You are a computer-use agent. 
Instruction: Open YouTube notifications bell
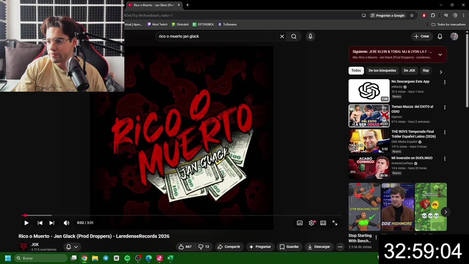tap(440, 36)
